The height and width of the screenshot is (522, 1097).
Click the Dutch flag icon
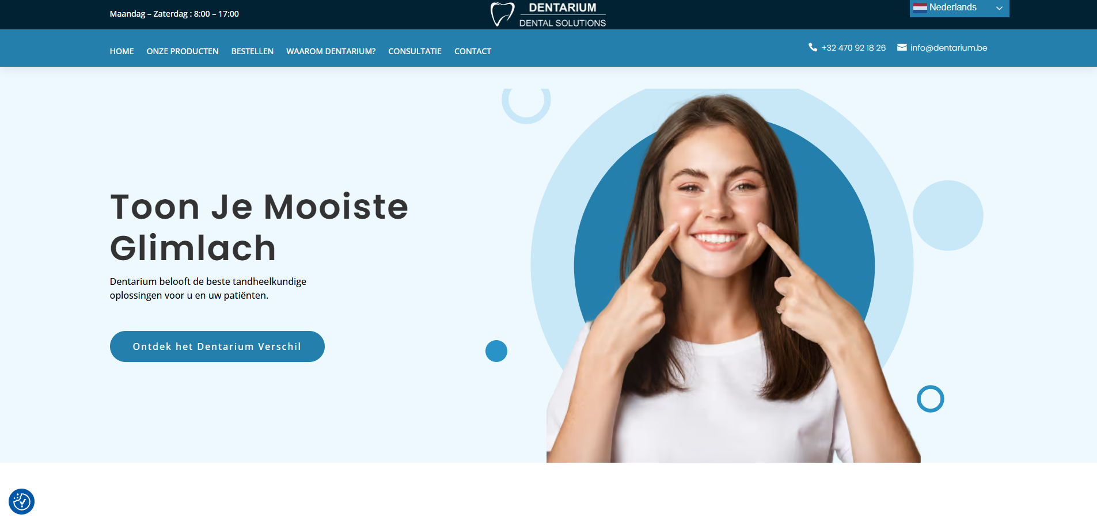click(x=920, y=7)
